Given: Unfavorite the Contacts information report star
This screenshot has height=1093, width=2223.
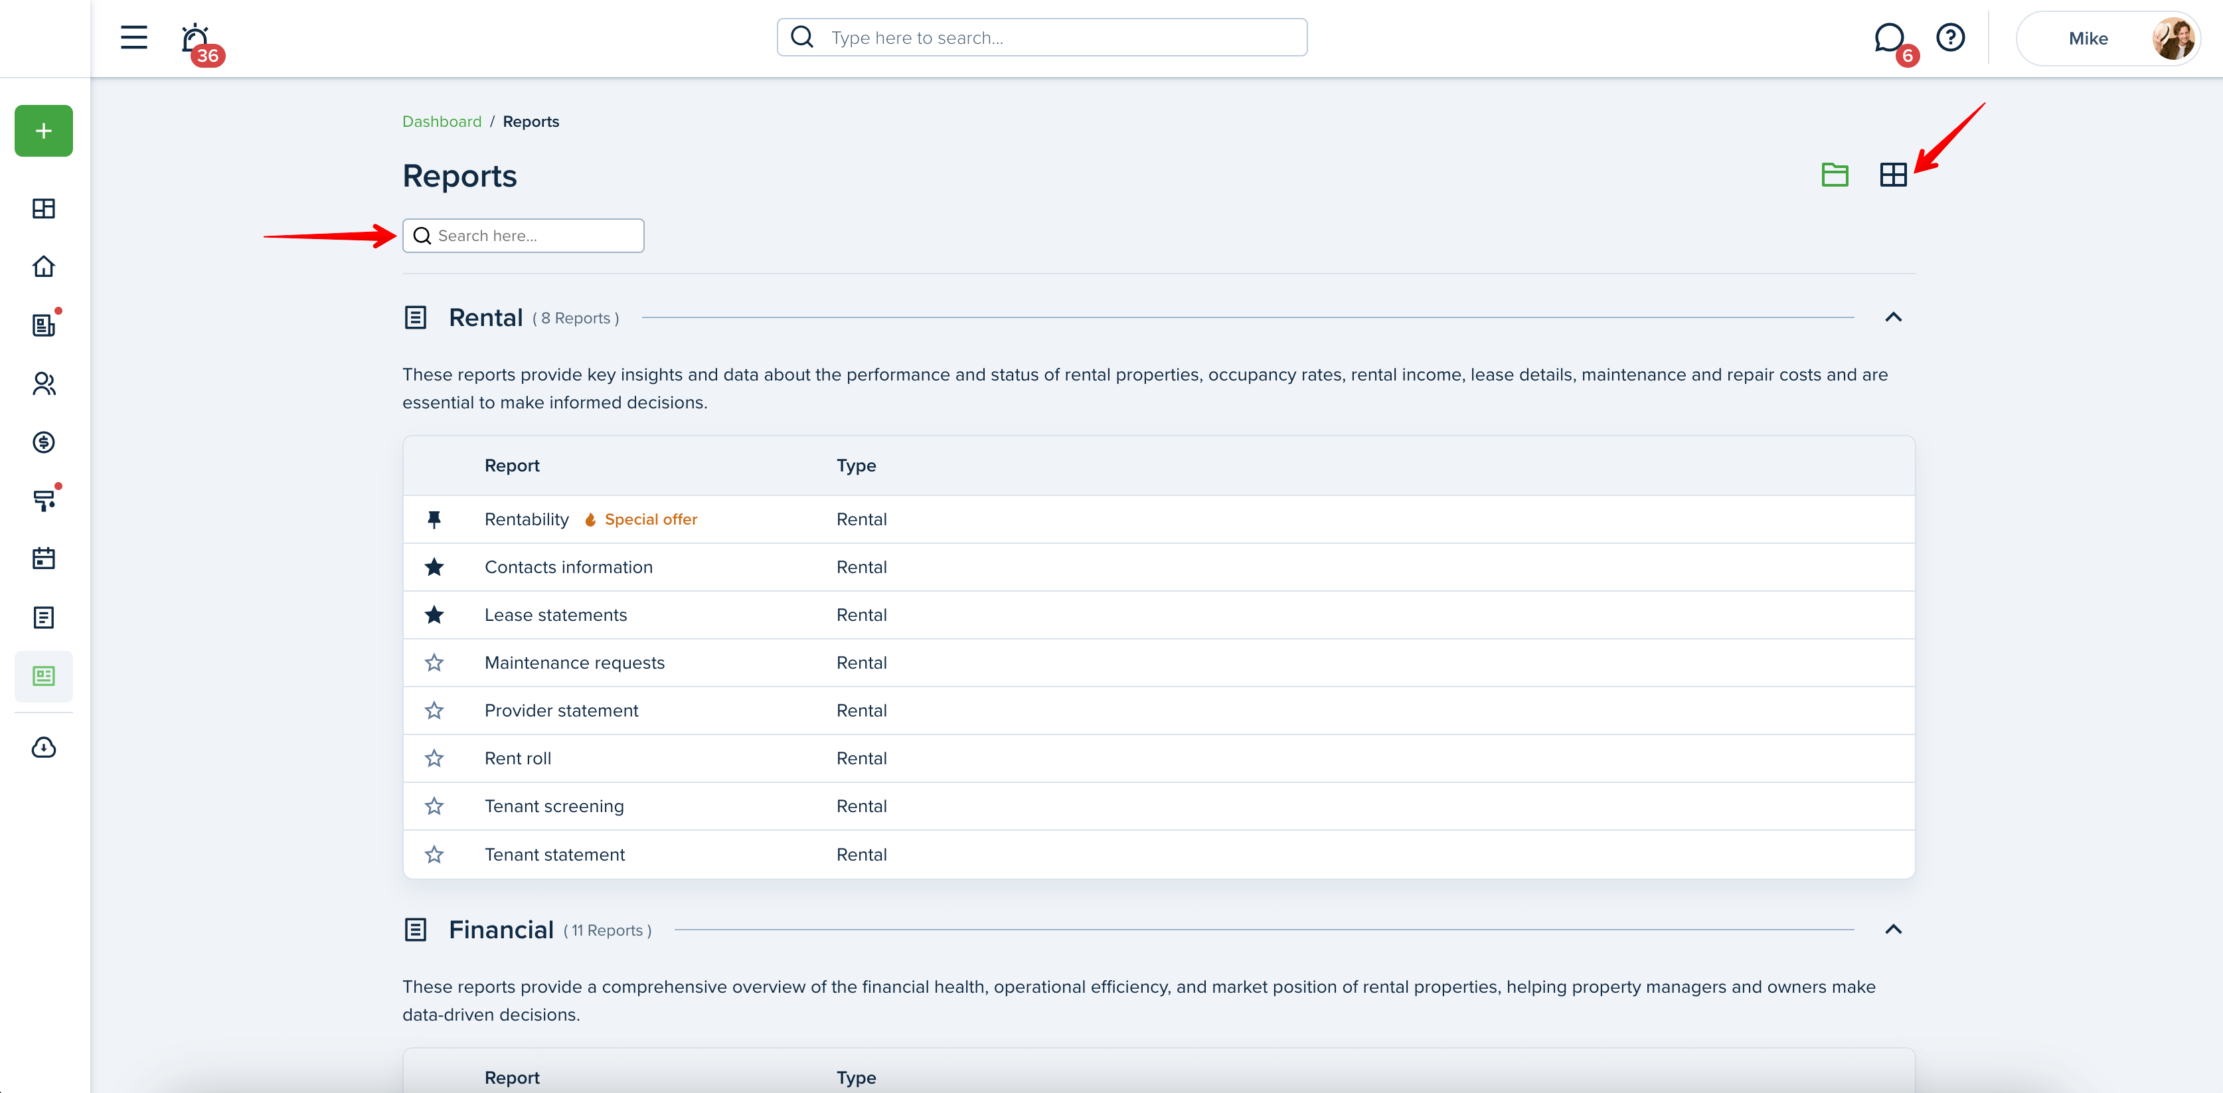Looking at the screenshot, I should coord(434,567).
